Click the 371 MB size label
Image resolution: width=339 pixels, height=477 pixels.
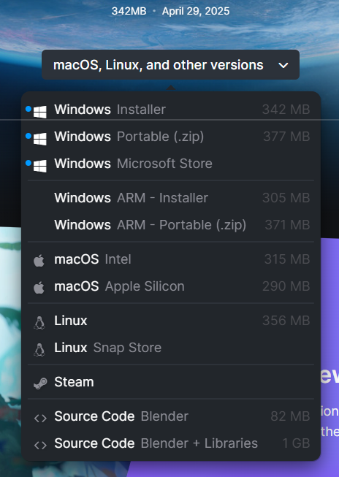(288, 225)
